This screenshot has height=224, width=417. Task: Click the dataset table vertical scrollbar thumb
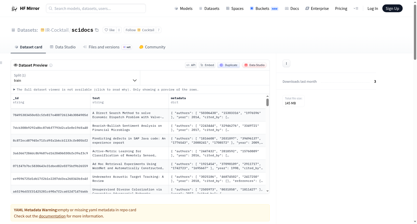pos(267,103)
